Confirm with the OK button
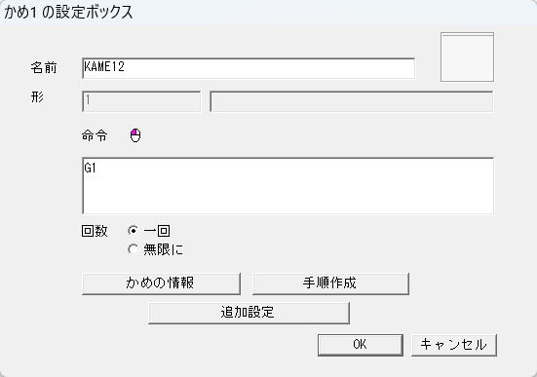 point(361,345)
